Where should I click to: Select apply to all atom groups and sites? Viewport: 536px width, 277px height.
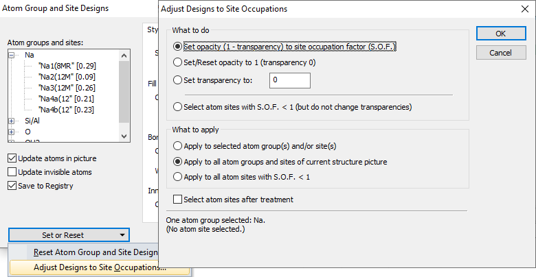[x=179, y=162]
